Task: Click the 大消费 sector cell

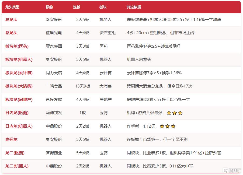Action: pyautogui.click(x=106, y=86)
